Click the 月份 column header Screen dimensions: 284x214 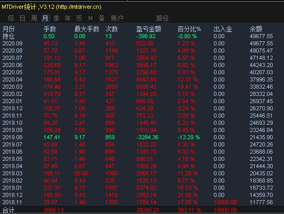point(9,29)
